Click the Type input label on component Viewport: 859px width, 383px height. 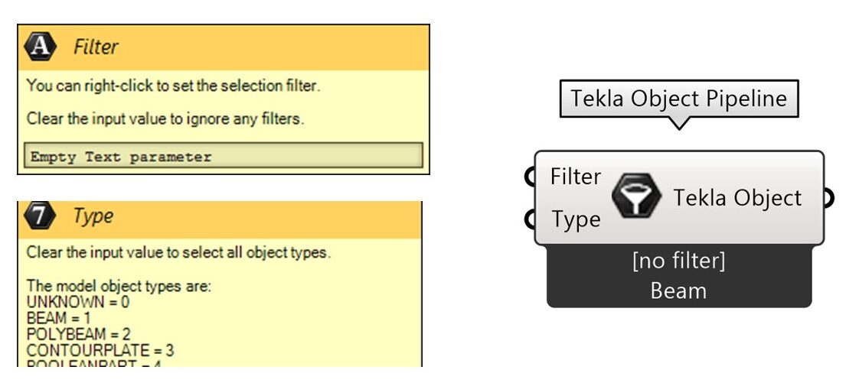576,219
